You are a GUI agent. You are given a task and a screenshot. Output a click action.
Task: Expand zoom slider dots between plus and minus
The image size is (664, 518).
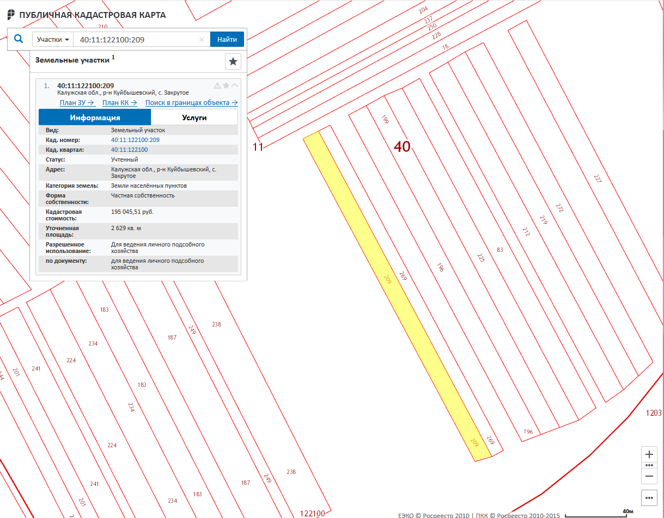649,465
